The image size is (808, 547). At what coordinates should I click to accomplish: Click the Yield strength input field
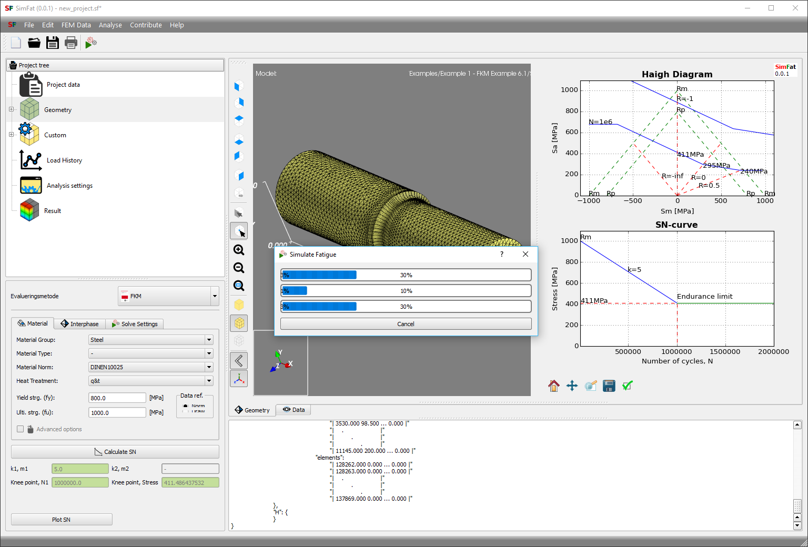coord(117,398)
